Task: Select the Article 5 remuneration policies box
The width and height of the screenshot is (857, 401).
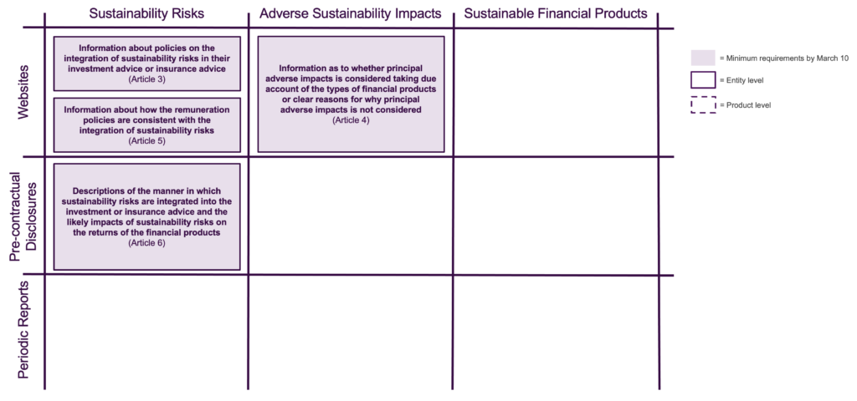Action: point(147,125)
